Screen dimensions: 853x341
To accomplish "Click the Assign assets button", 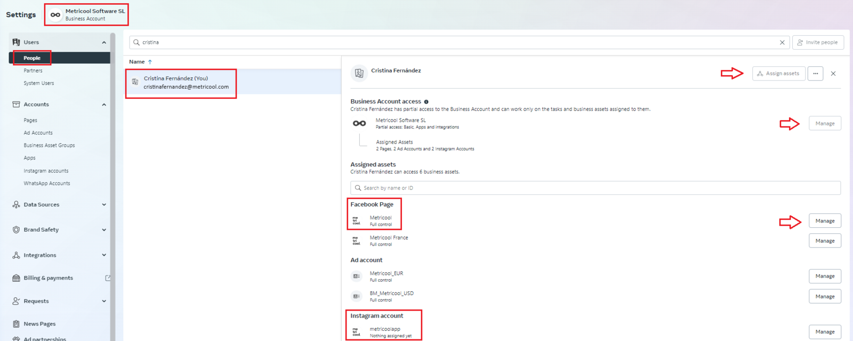I will pyautogui.click(x=778, y=74).
